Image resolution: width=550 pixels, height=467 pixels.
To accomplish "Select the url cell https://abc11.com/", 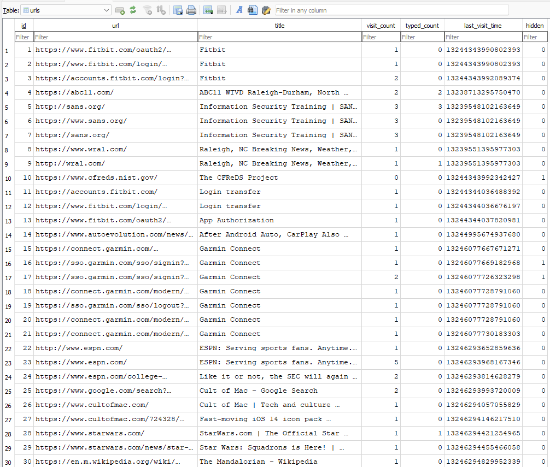I will pyautogui.click(x=116, y=92).
